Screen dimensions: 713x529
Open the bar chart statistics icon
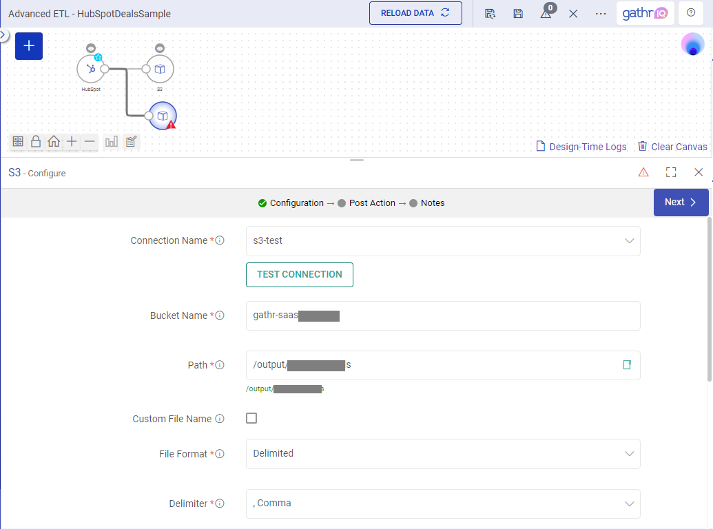(x=111, y=142)
